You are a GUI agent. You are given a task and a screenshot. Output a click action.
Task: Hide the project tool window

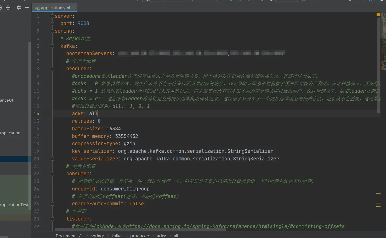[27, 8]
